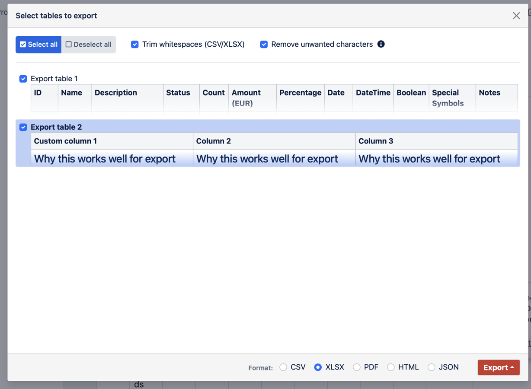Click the cell text under Custom column 1
Viewport: 531px width, 389px height.
click(105, 159)
